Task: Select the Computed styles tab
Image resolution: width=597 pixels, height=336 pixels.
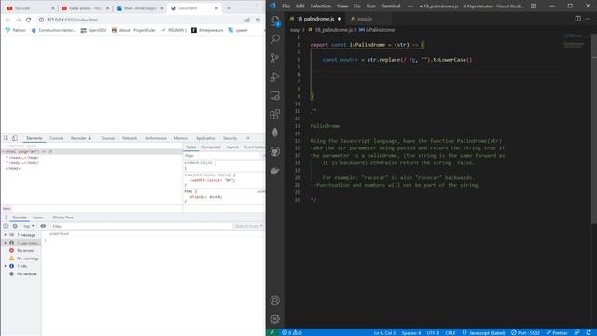Action: [212, 147]
